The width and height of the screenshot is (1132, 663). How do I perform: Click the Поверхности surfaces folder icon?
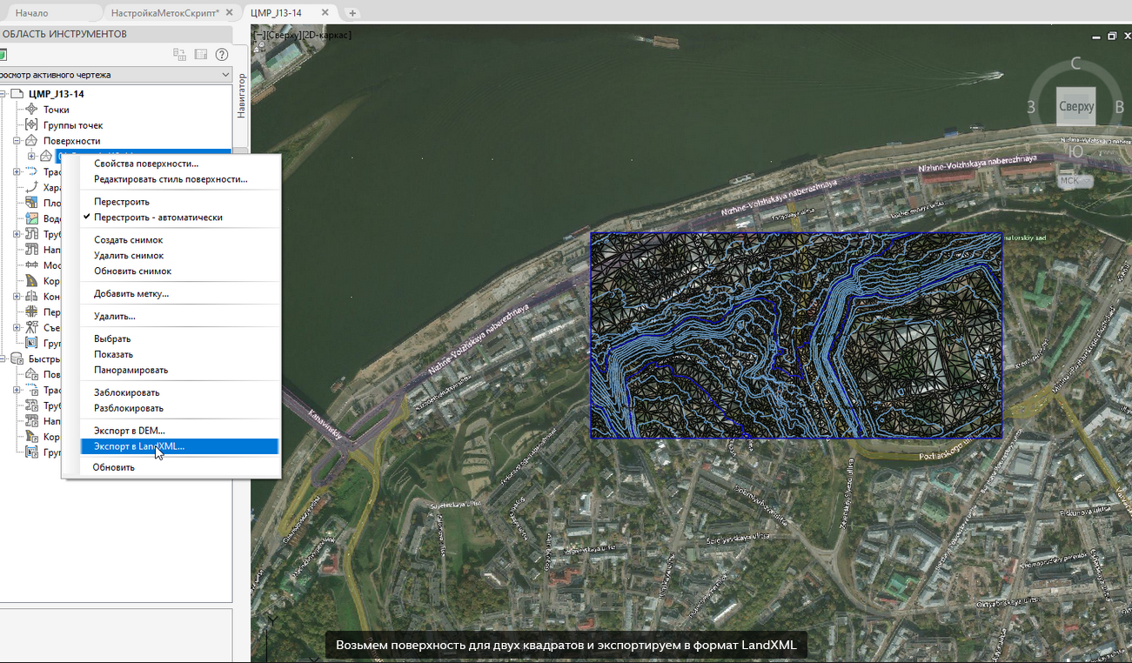tap(31, 141)
